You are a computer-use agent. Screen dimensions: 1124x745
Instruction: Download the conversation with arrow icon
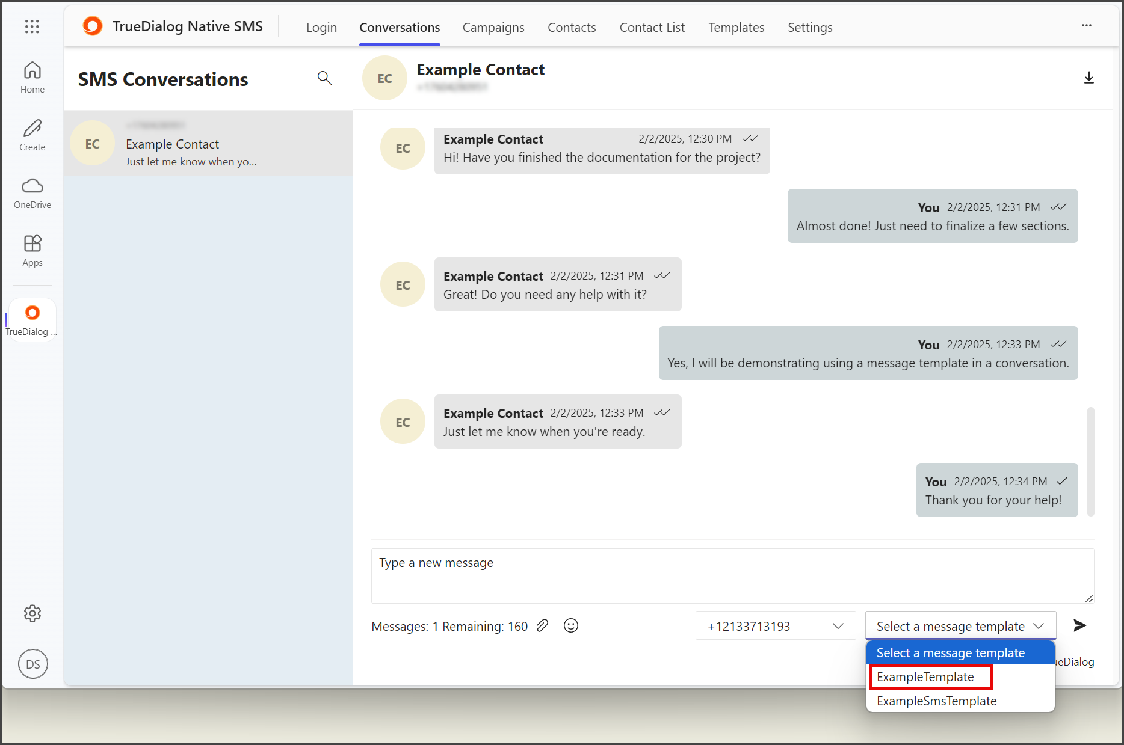pyautogui.click(x=1088, y=78)
